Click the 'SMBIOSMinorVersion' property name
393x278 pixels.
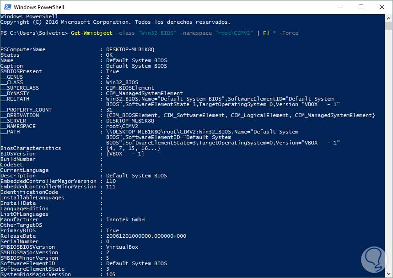pos(29,258)
